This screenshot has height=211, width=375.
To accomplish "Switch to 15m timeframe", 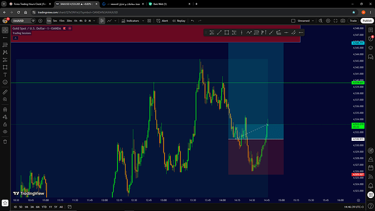I will pos(62,21).
